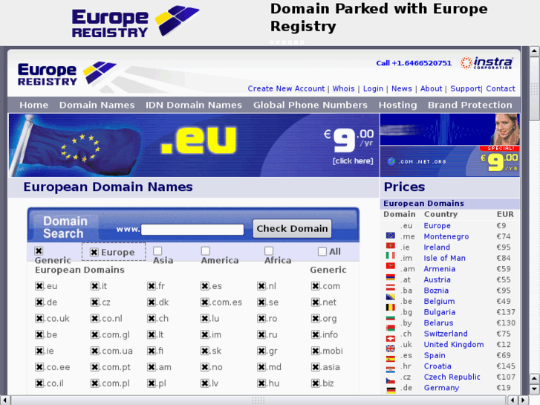The height and width of the screenshot is (405, 540).
Task: Uncheck the .com generic domain checkbox
Action: coord(316,286)
